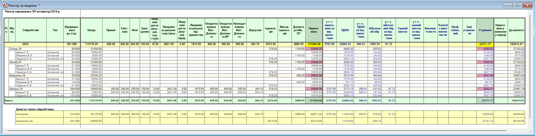535x136 pixels.
Task: Click the До виплати column header
Action: pos(516,30)
